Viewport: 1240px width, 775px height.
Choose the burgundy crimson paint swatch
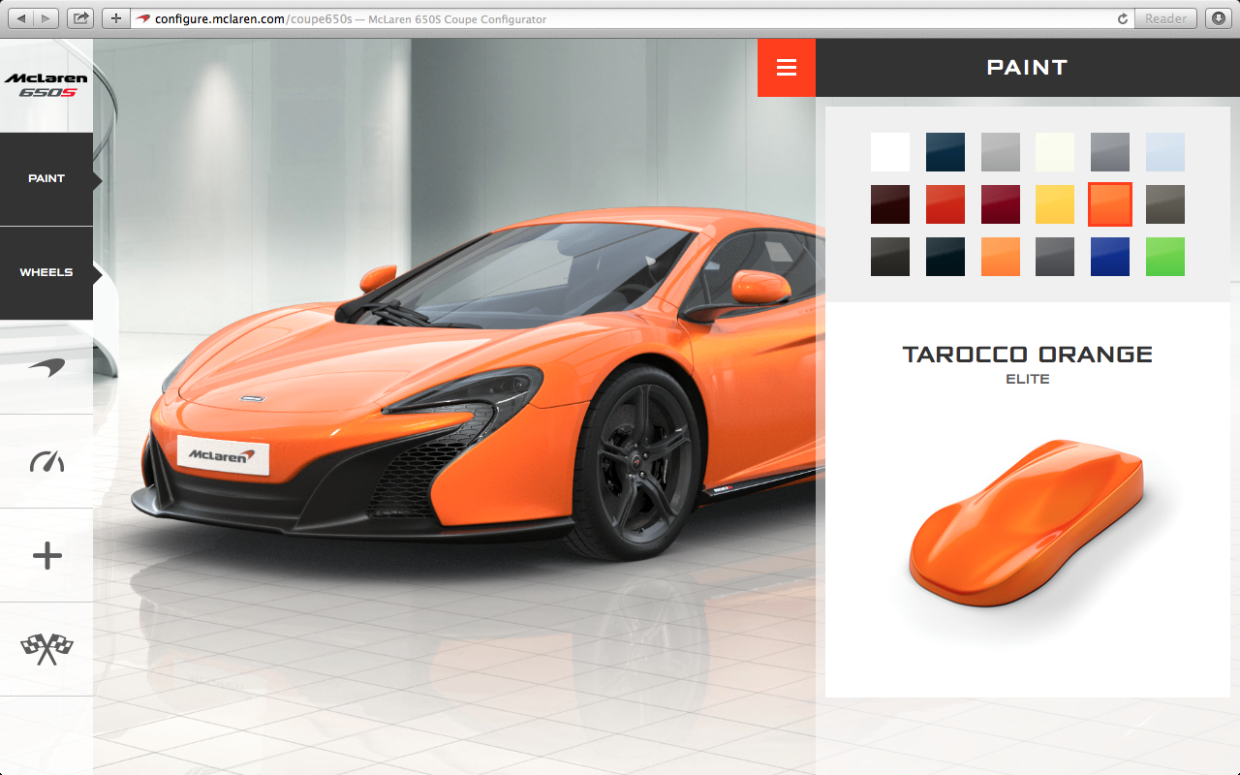click(1001, 204)
